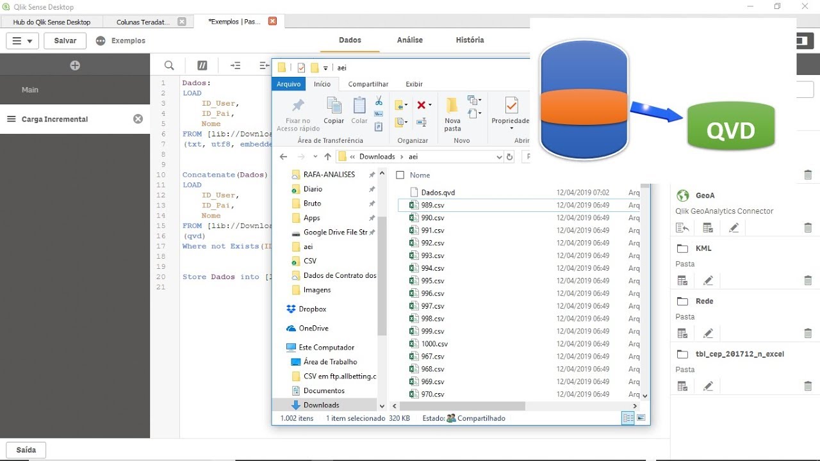Open the script editor search tool
820x461 pixels.
coord(169,65)
